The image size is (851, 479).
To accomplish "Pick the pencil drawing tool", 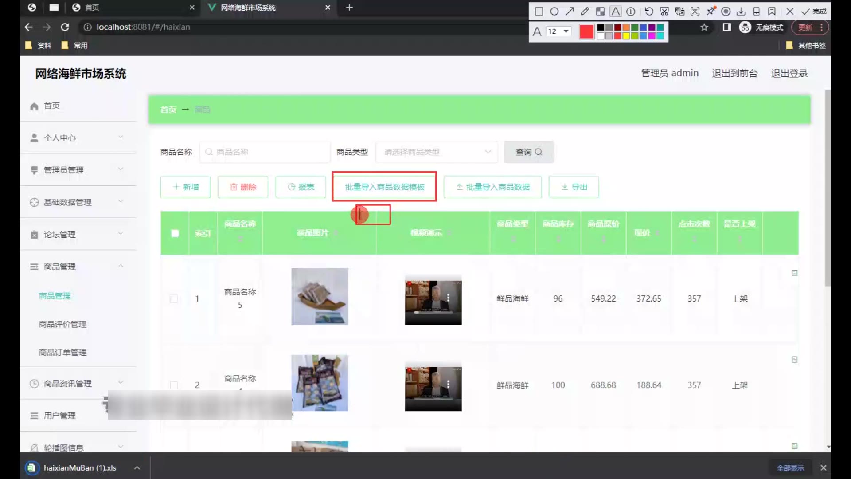I will click(x=585, y=12).
